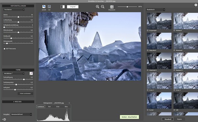Undo with the zurück arrow icon
The image size is (198, 122).
click(x=44, y=7)
